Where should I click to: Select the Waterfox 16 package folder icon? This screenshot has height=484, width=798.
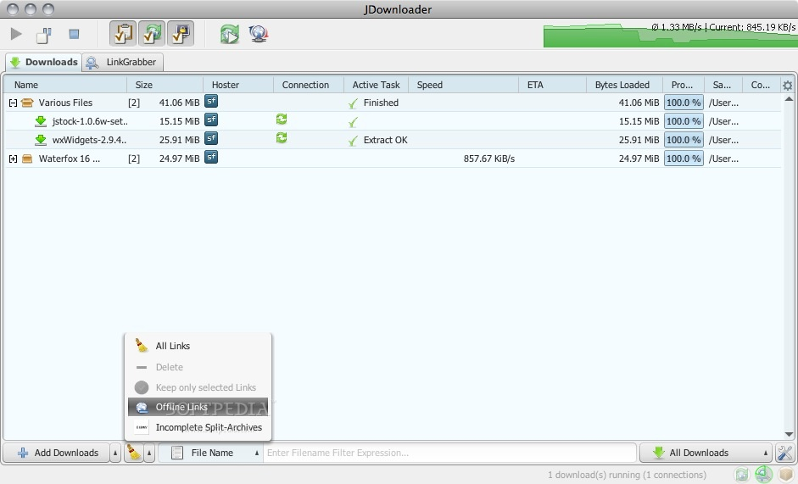27,159
